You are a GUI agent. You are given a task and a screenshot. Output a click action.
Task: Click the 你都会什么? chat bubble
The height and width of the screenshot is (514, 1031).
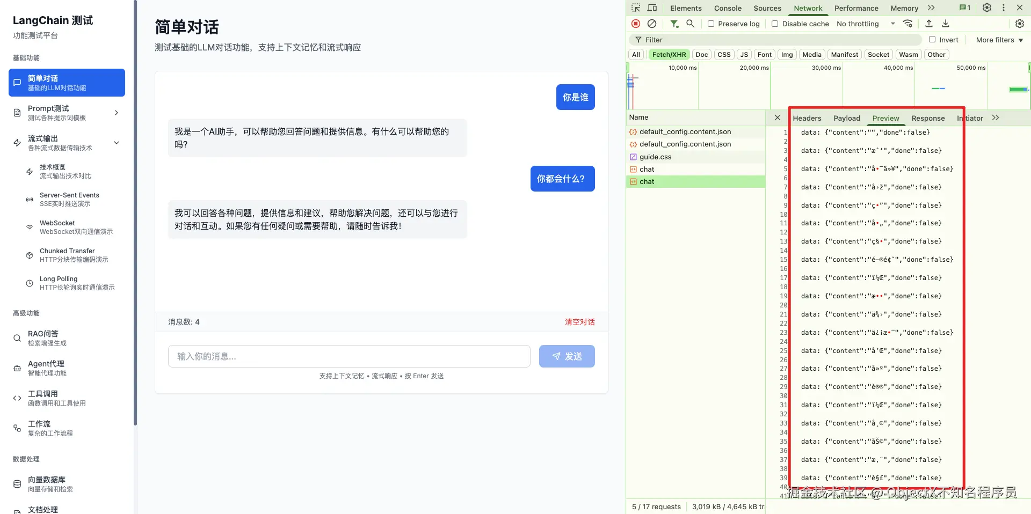click(x=563, y=179)
